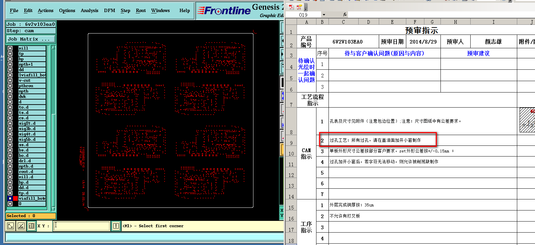Toggle checkbox for layer mill
Viewport: 535px width, 245px height.
click(x=10, y=48)
